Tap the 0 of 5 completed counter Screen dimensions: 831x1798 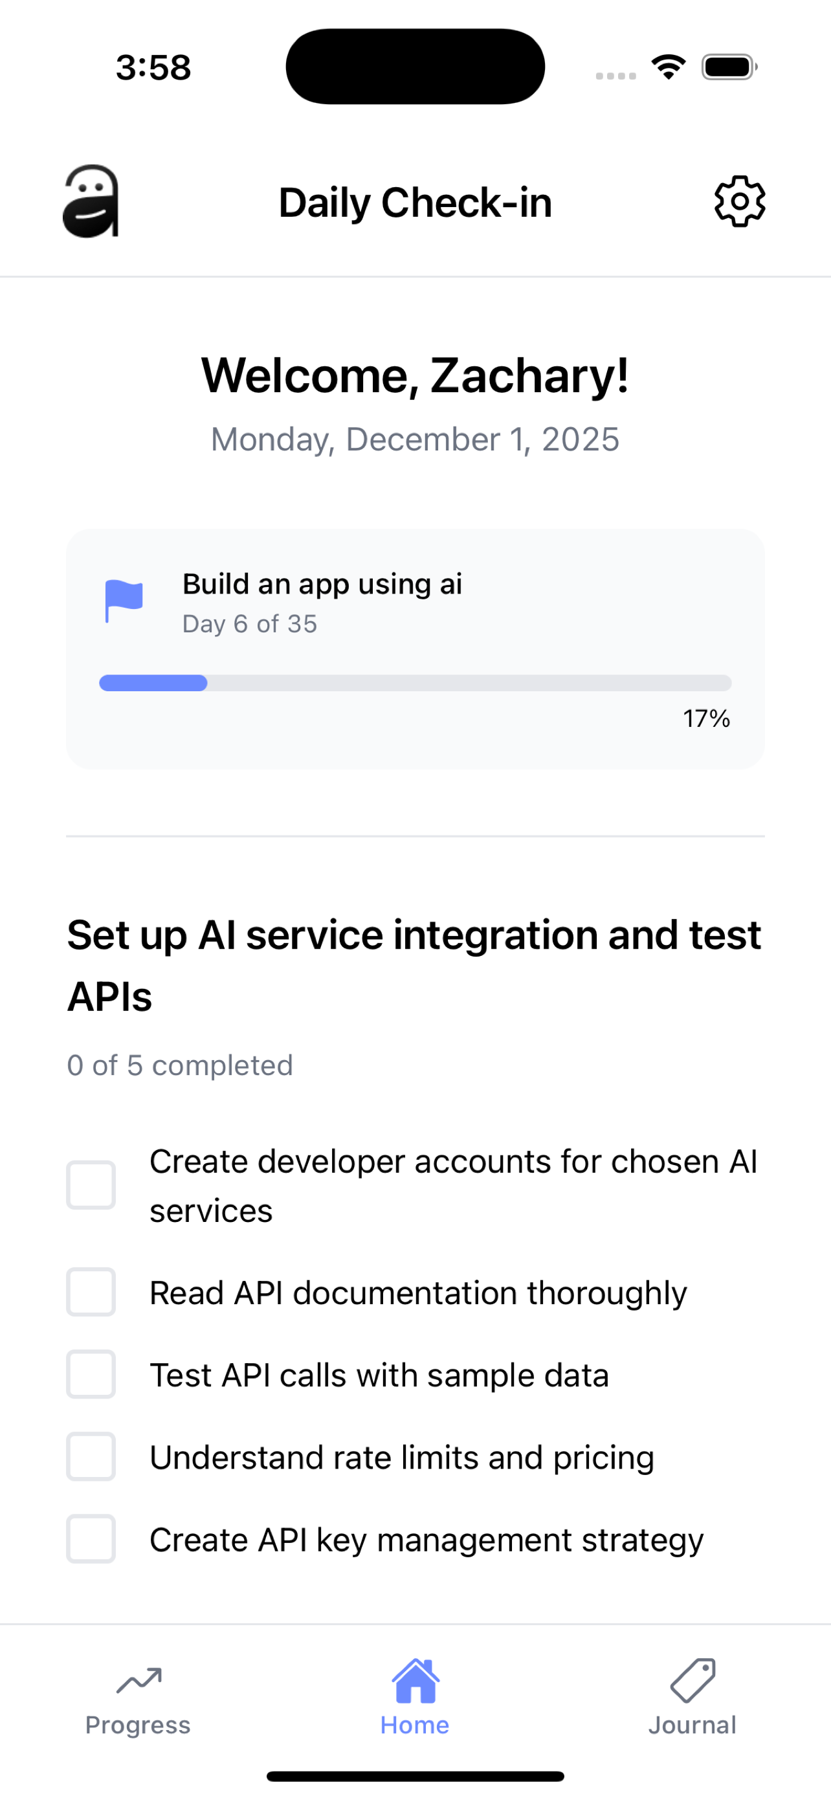180,1066
